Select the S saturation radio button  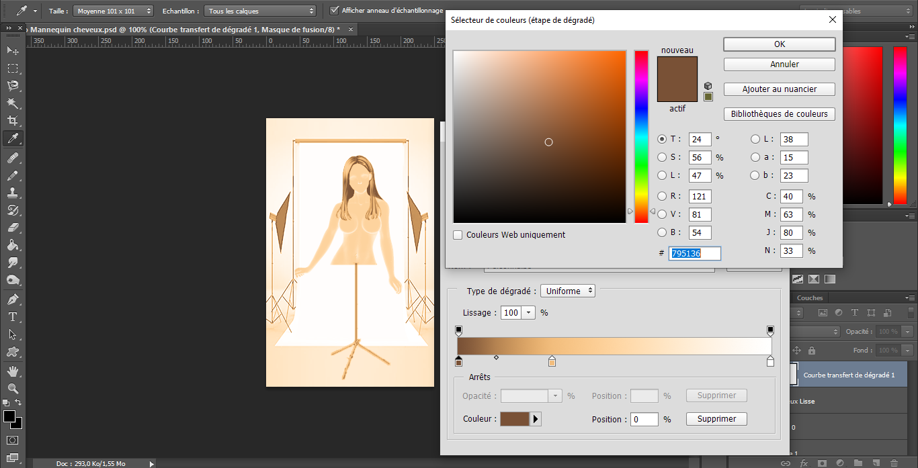[662, 157]
